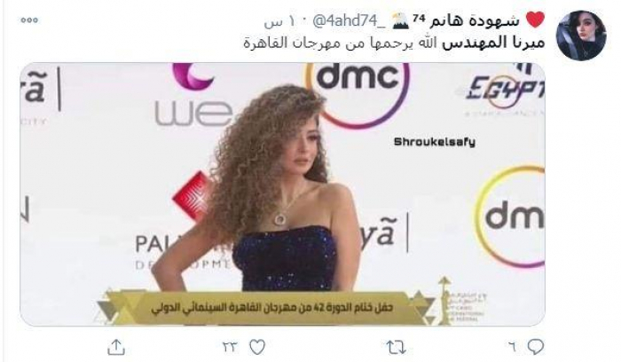This screenshot has width=621, height=362.
Task: Retweet this post using the arrows icon
Action: 396,348
